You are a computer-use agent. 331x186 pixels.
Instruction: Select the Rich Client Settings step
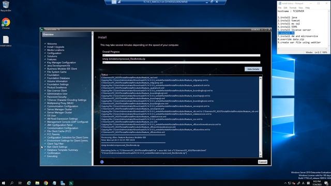[57, 147]
